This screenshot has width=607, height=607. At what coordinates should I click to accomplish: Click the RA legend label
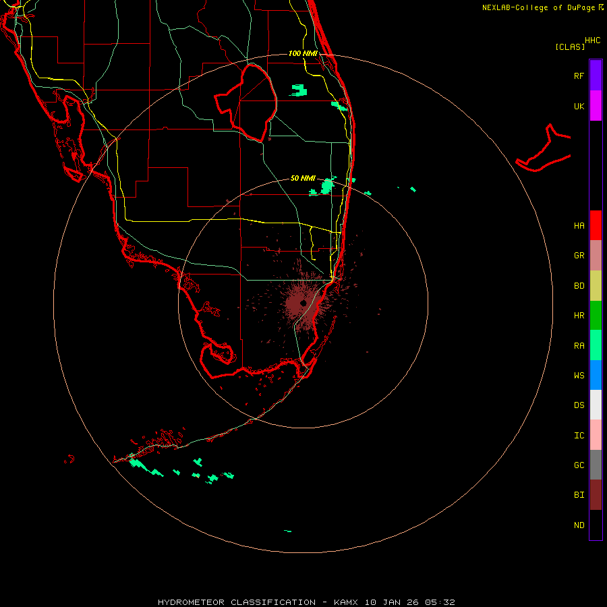(579, 346)
